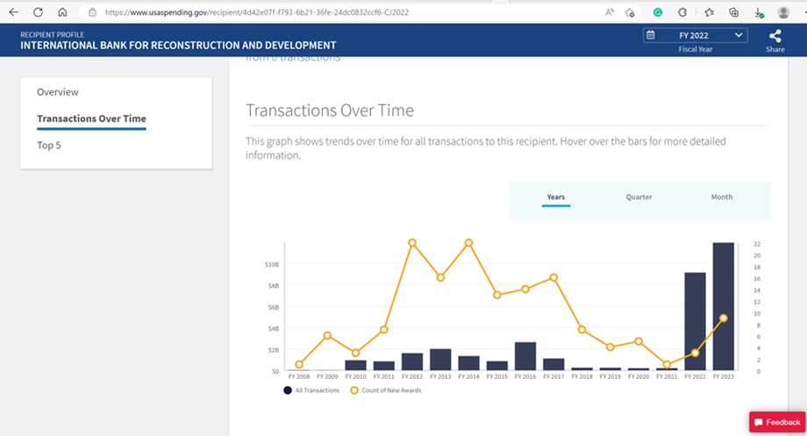Open the red Feedback button
807x436 pixels.
[777, 422]
